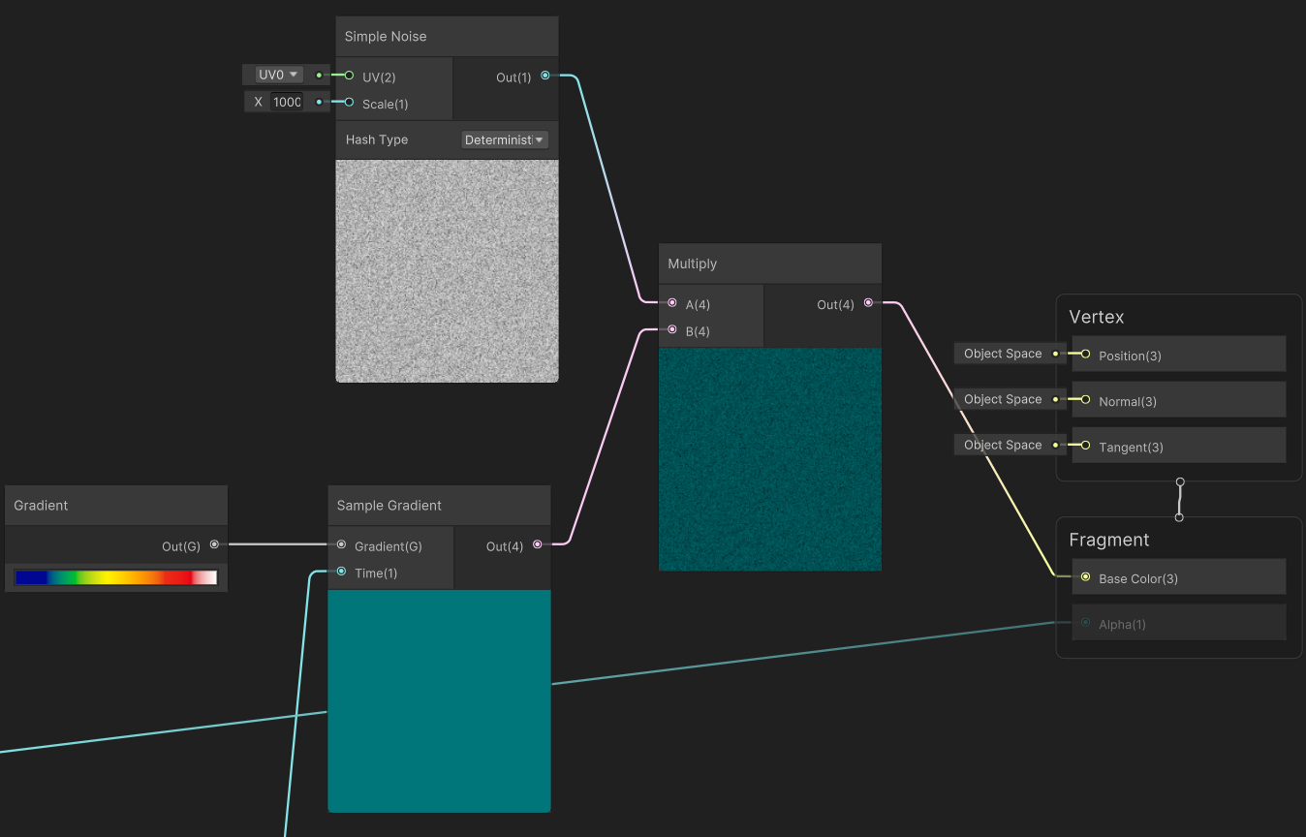Click the Alpha(1) input port
The width and height of the screenshot is (1306, 837).
[1085, 623]
